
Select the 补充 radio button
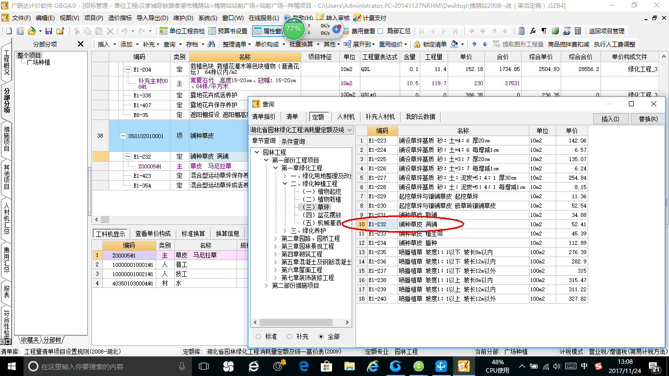[x=290, y=336]
